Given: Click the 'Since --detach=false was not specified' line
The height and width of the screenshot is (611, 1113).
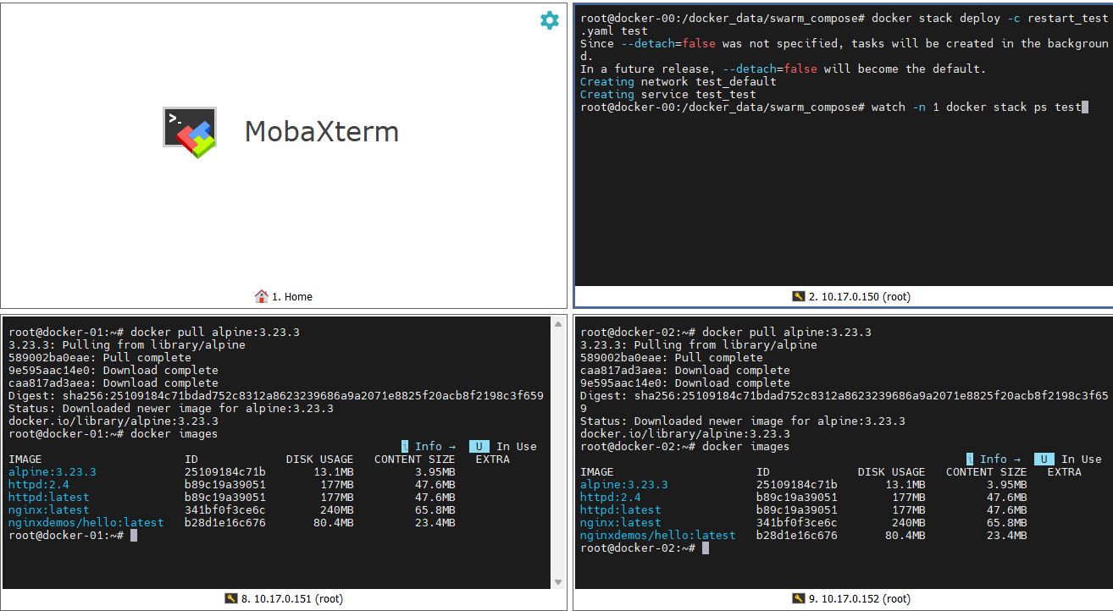Looking at the screenshot, I should 844,50.
